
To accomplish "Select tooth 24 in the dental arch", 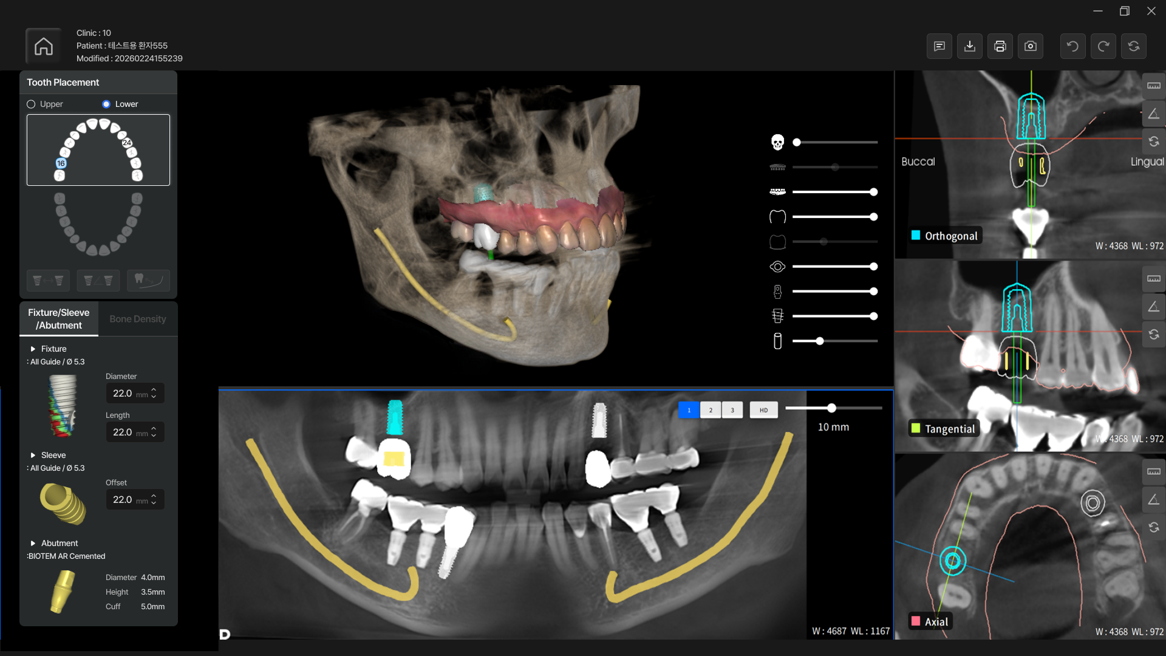I will click(127, 143).
